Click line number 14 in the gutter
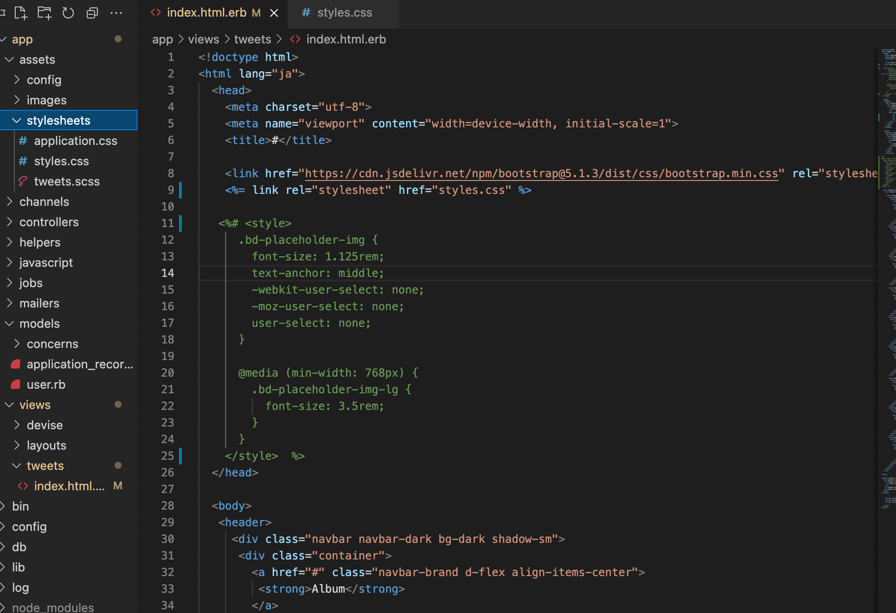 (x=167, y=273)
